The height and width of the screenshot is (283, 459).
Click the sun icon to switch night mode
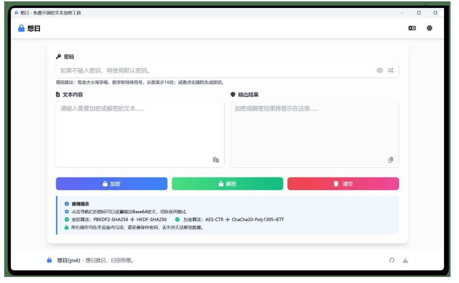coord(430,28)
